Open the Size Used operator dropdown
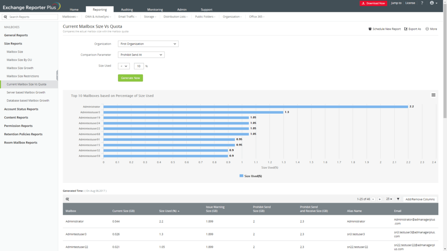 124,66
